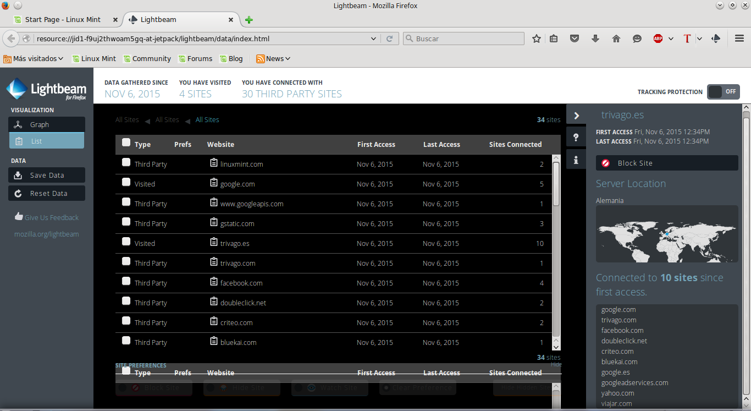
Task: Click the clipboard icon beside doubleclick.net
Action: (214, 302)
